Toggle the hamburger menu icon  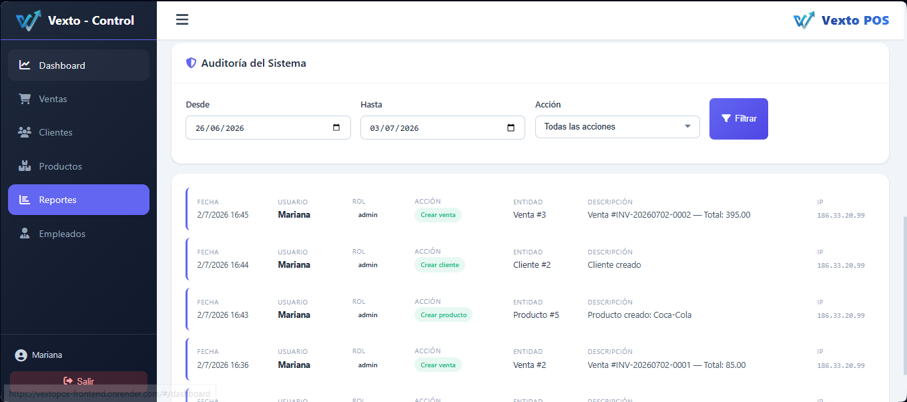tap(182, 19)
